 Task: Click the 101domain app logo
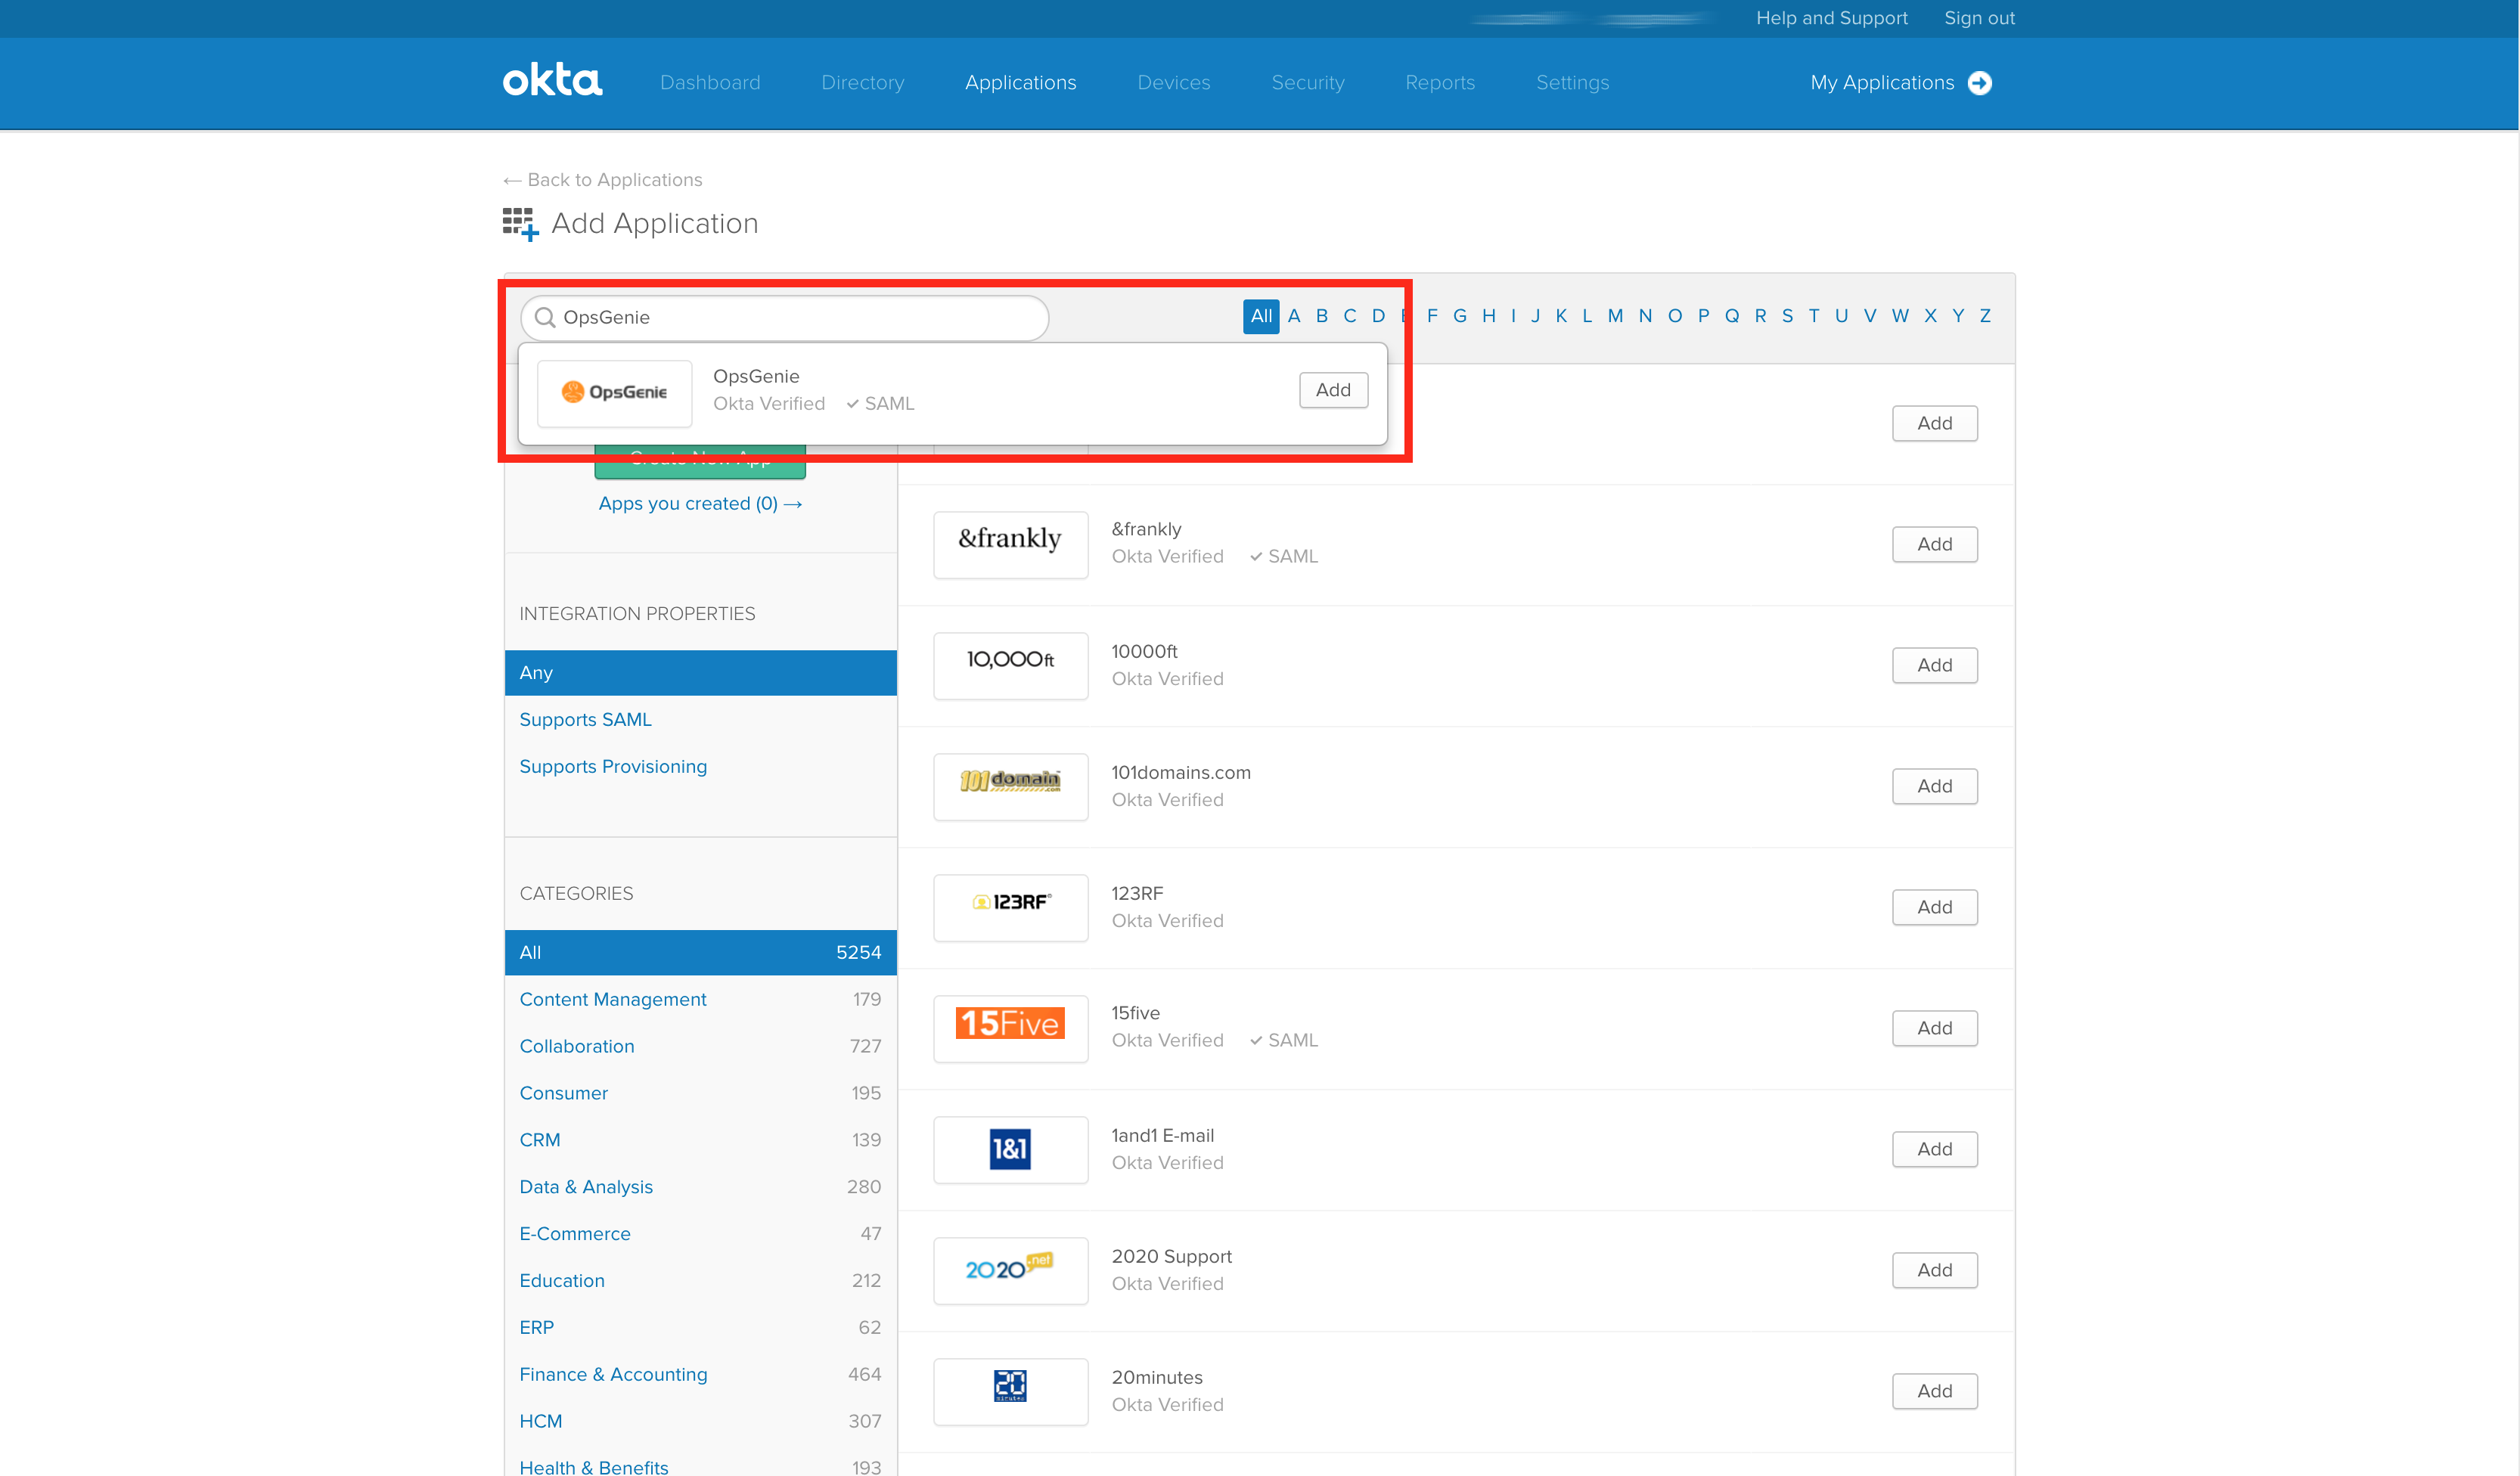[x=1010, y=784]
